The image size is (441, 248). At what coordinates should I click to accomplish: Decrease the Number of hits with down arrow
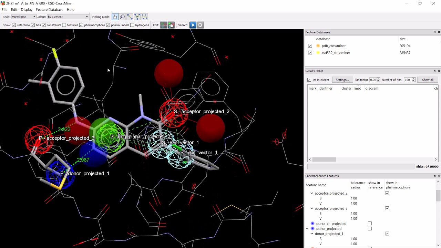coord(413,81)
